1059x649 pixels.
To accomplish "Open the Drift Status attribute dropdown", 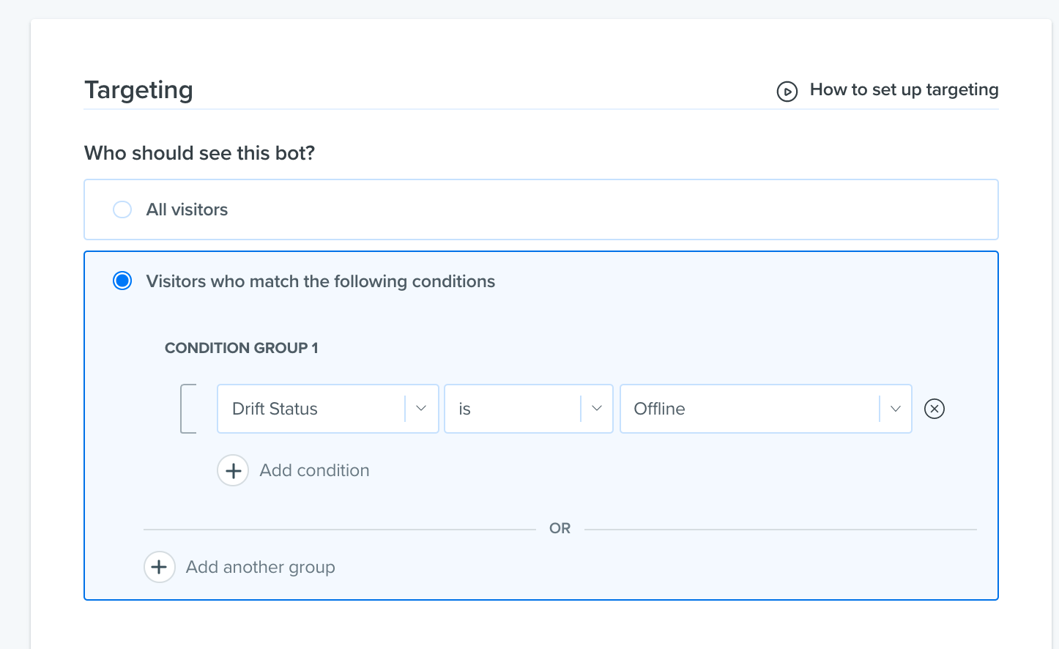I will tap(328, 409).
